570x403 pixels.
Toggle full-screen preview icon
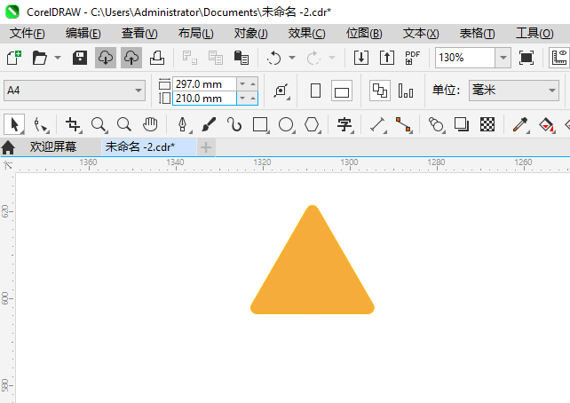(526, 58)
